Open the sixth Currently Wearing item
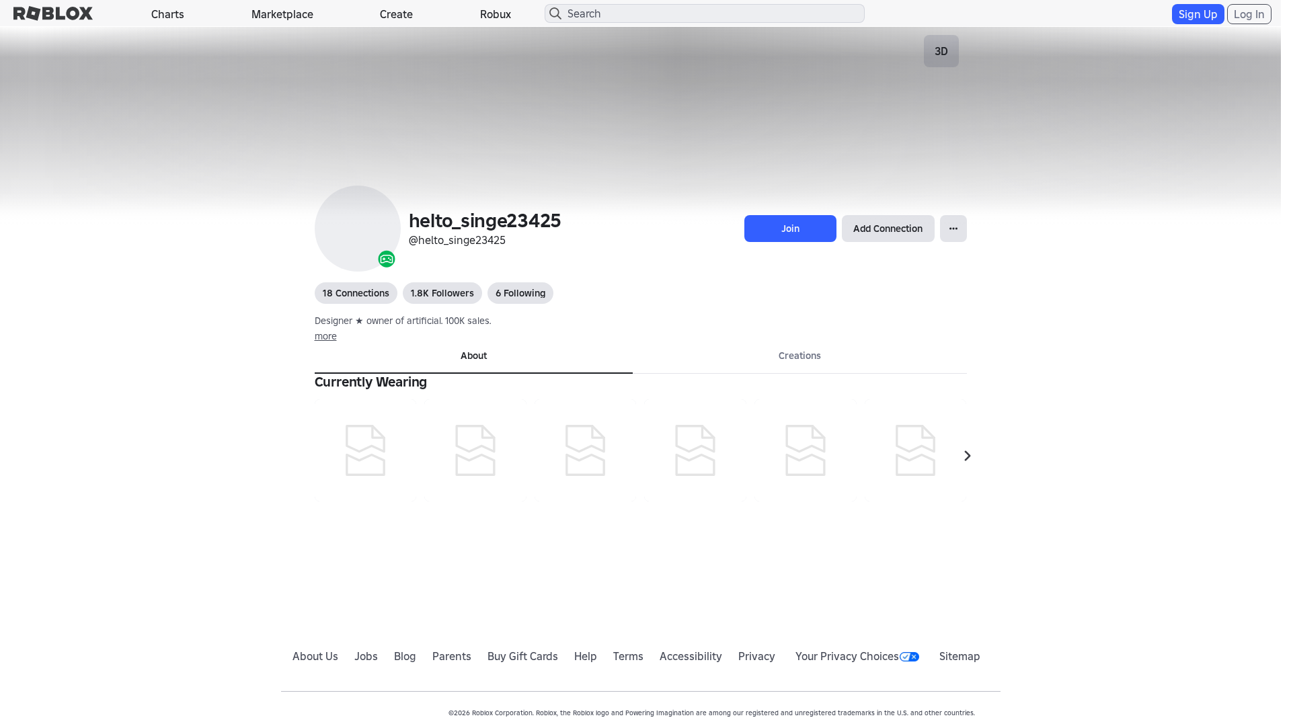 tap(915, 450)
